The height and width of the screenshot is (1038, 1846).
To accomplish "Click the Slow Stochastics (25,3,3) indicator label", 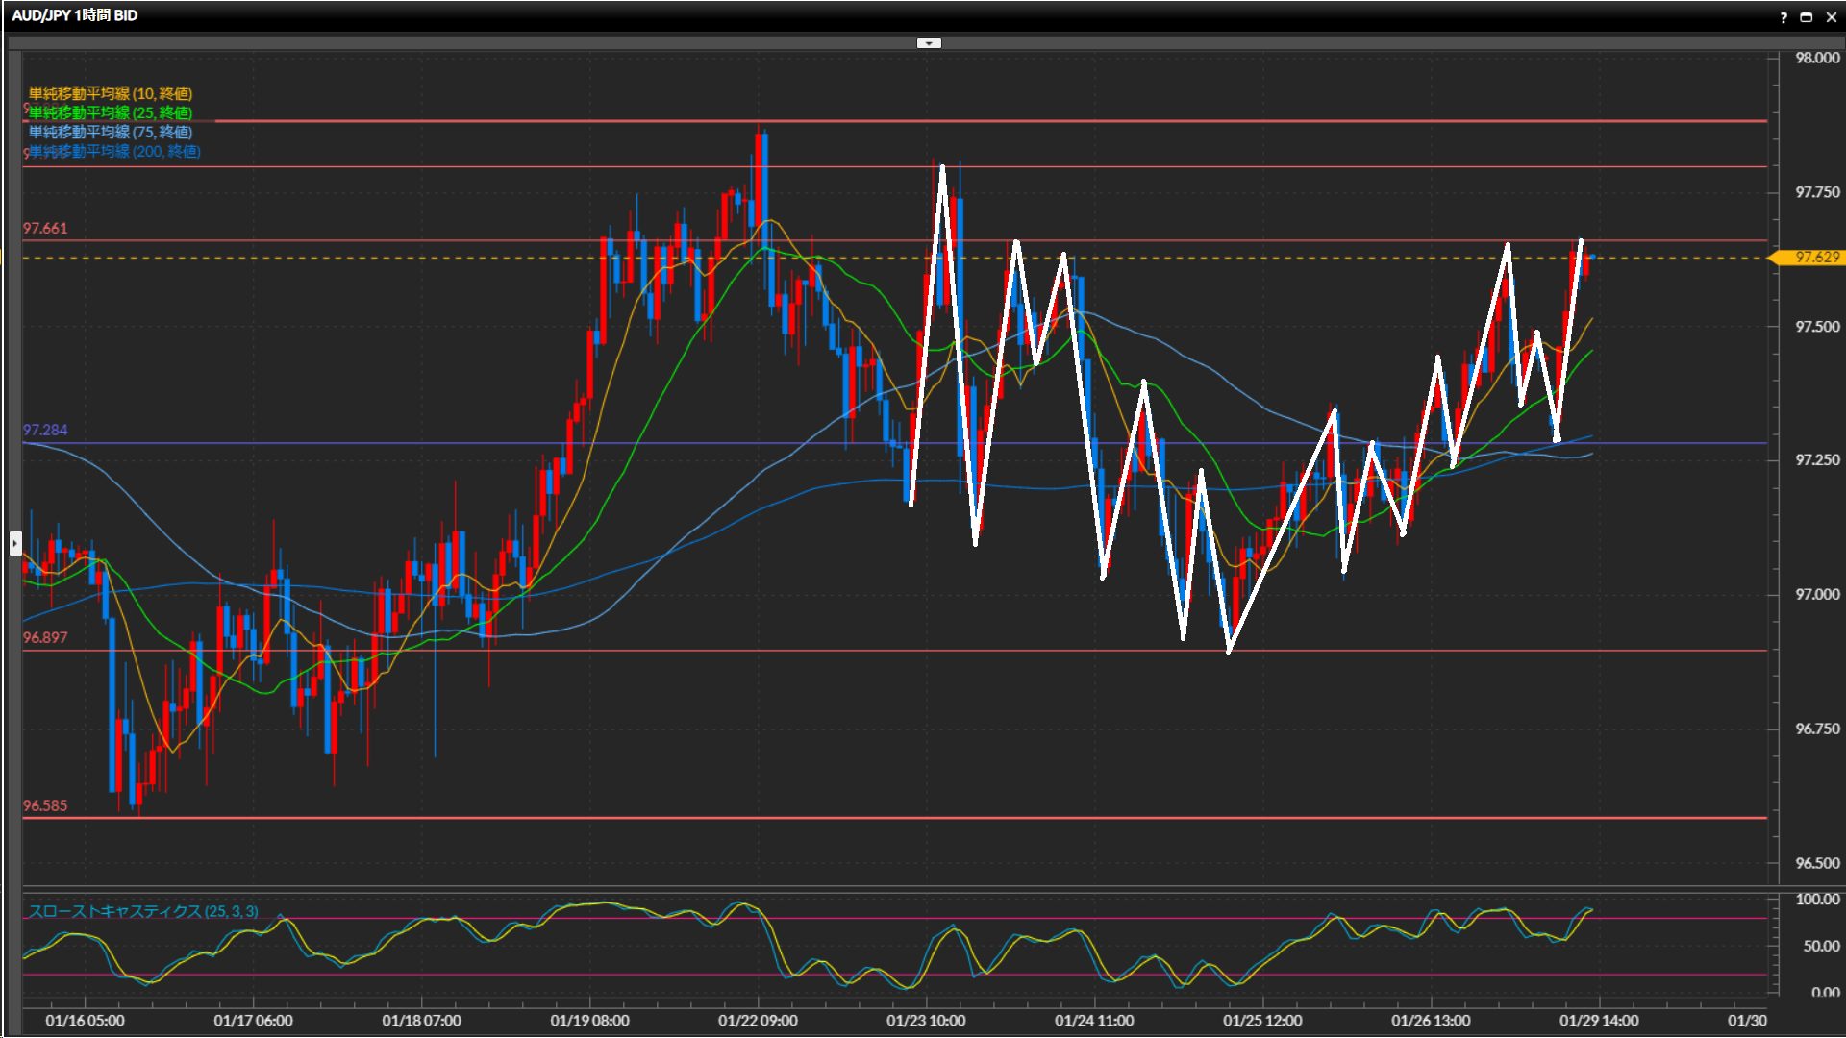I will pos(143,911).
